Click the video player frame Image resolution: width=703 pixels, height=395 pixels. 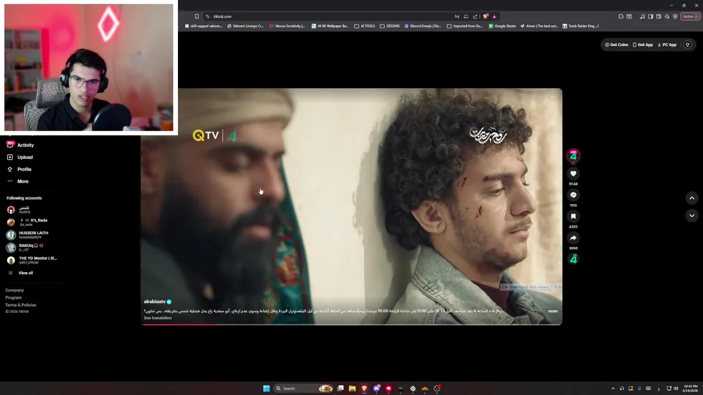click(x=351, y=206)
